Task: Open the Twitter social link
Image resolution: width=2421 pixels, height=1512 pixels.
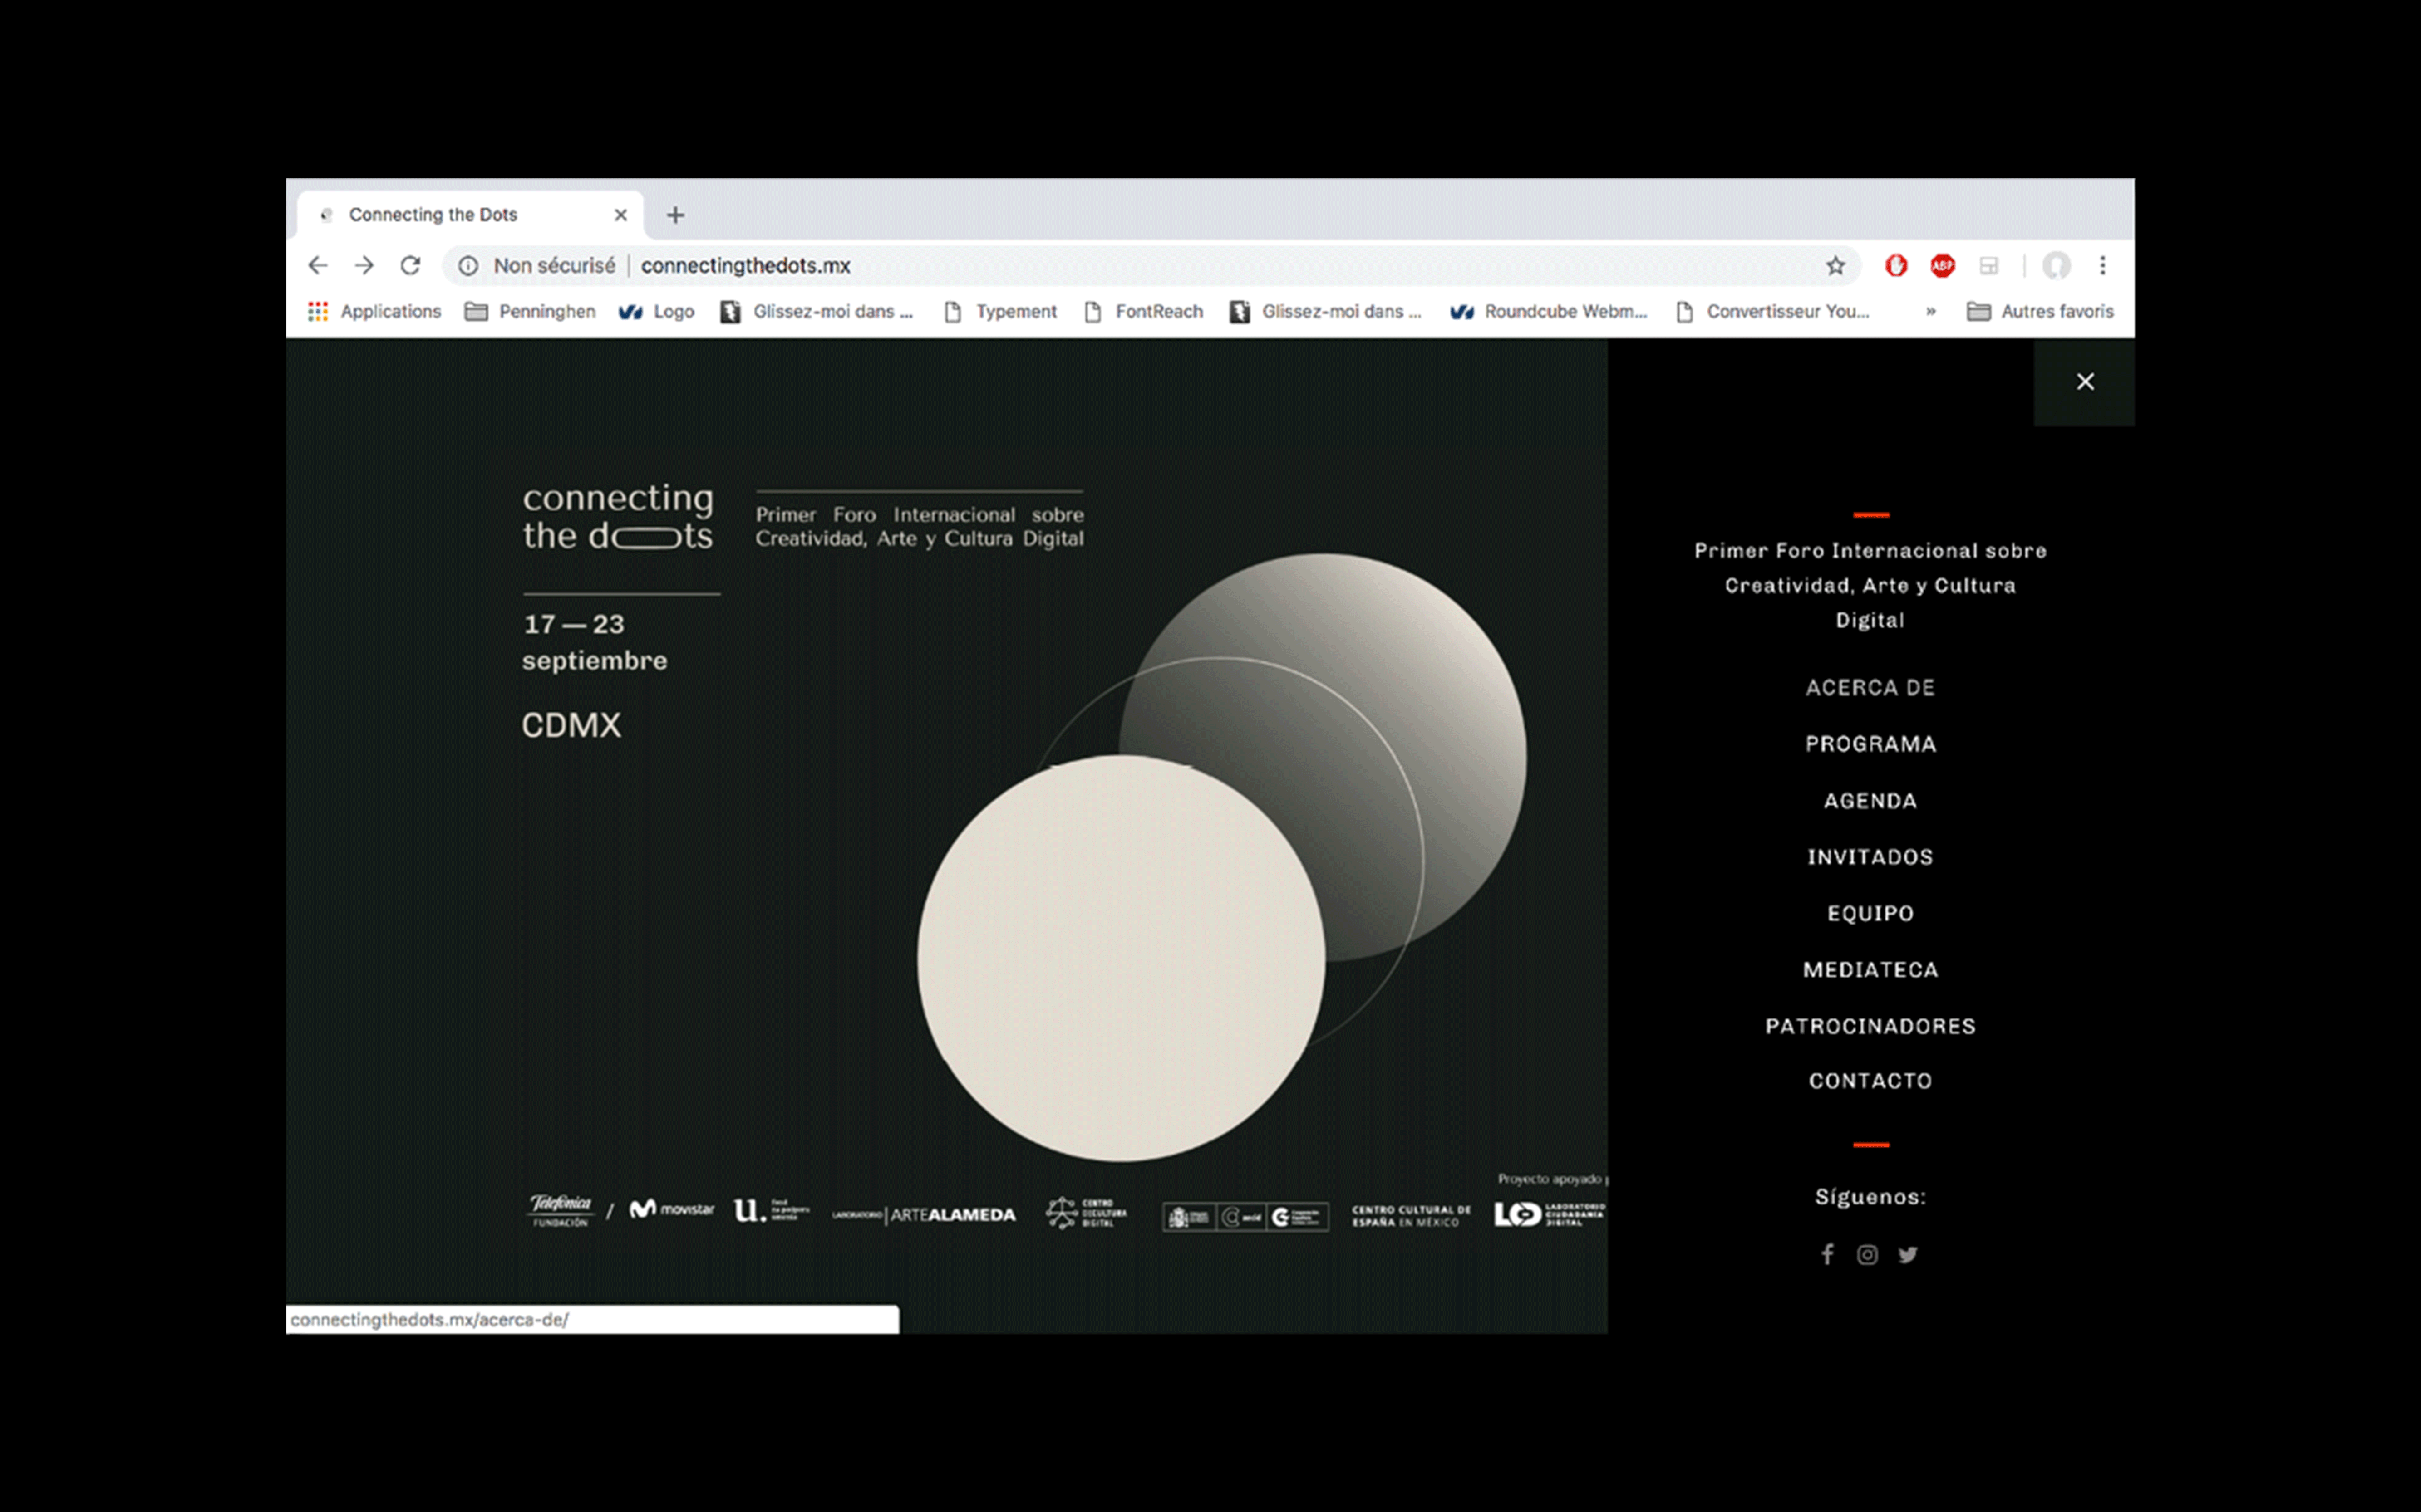Action: point(1908,1254)
